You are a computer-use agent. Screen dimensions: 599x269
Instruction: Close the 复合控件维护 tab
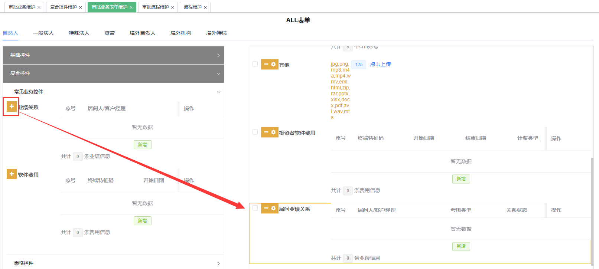[81, 7]
